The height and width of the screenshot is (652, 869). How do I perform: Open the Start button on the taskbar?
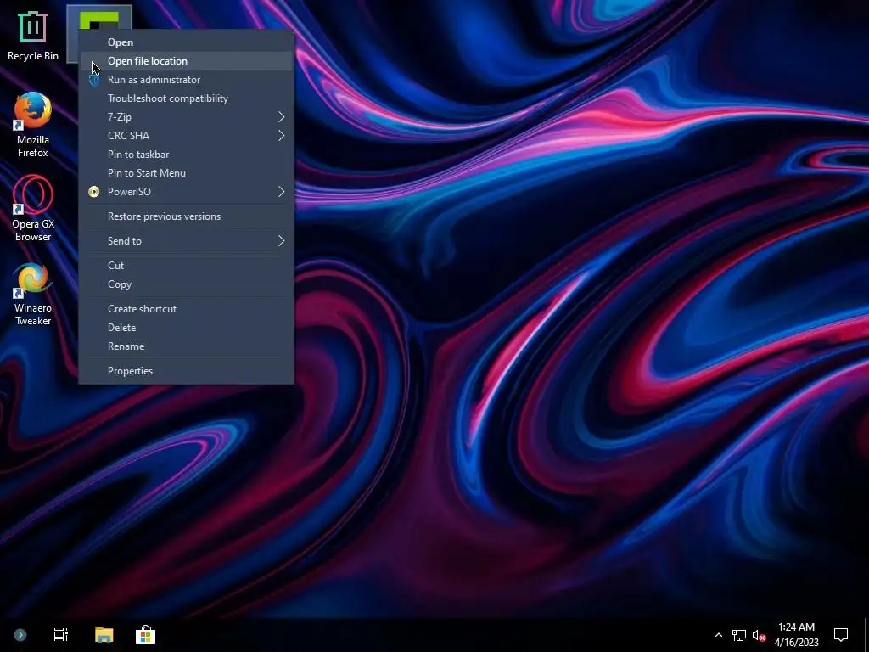tap(20, 635)
